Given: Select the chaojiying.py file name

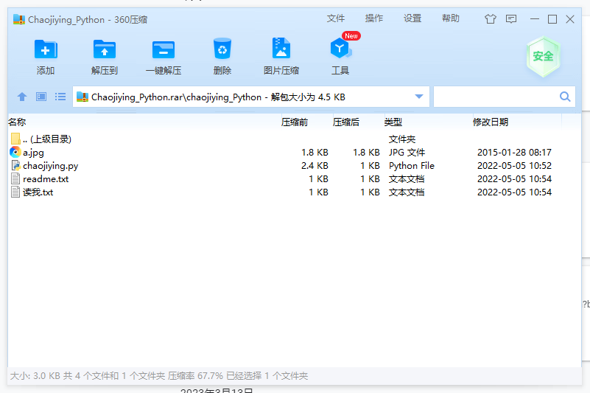Looking at the screenshot, I should point(50,166).
